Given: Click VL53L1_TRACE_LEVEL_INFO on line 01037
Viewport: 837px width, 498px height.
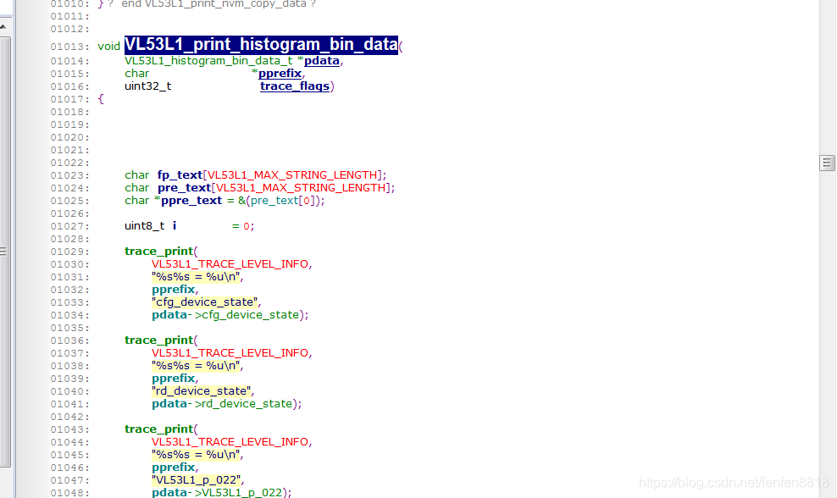Looking at the screenshot, I should point(230,353).
